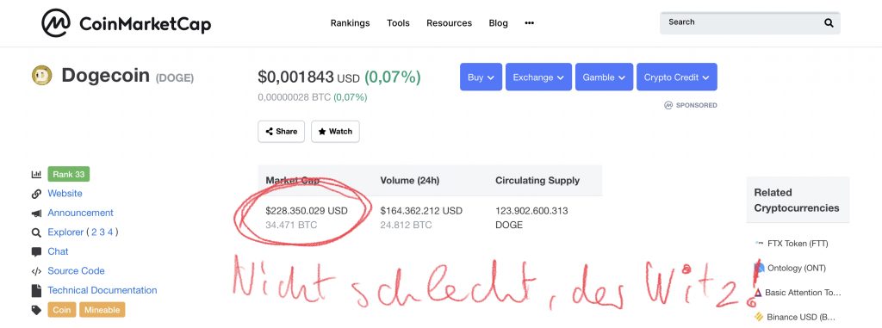Screen dimensions: 882x328
Task: Click the FTX Token icon
Action: [x=759, y=244]
